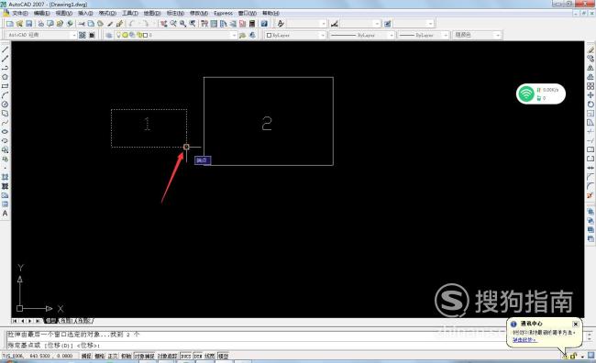The width and height of the screenshot is (596, 363).
Task: Select the Circle tool
Action: click(x=5, y=104)
